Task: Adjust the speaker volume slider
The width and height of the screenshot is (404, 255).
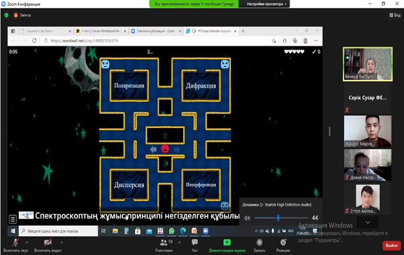Action: pos(278,218)
